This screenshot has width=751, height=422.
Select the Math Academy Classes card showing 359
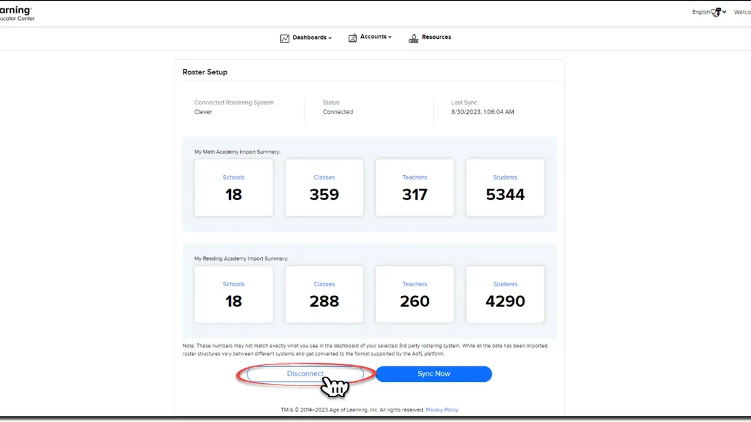coord(324,188)
